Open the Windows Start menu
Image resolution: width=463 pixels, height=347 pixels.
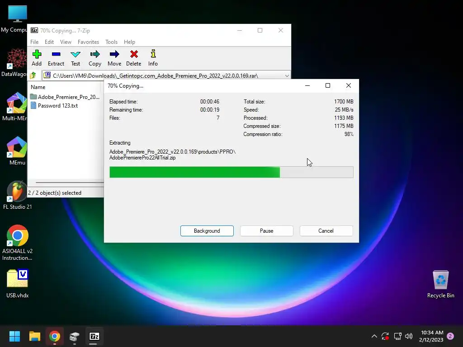coord(14,336)
